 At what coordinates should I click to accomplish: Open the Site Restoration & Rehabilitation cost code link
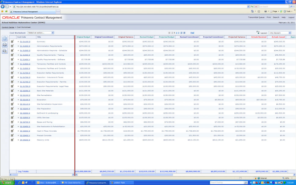25,126
